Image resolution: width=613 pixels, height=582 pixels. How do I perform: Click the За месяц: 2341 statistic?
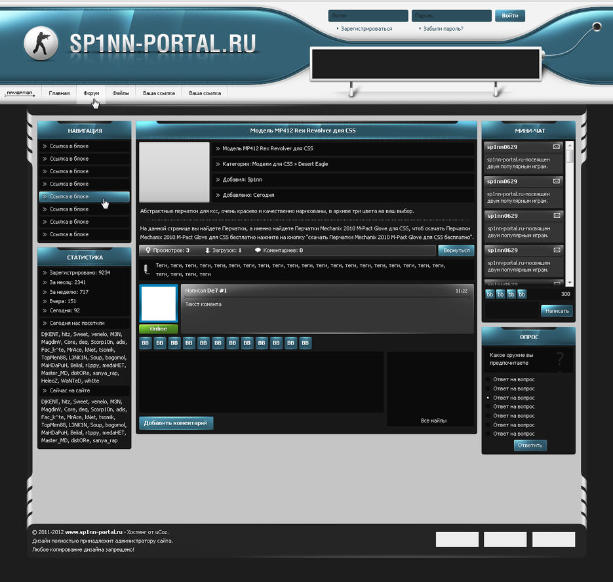[x=68, y=282]
